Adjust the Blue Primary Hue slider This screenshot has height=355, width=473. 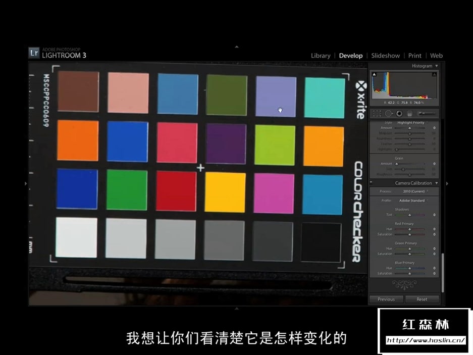pyautogui.click(x=410, y=268)
